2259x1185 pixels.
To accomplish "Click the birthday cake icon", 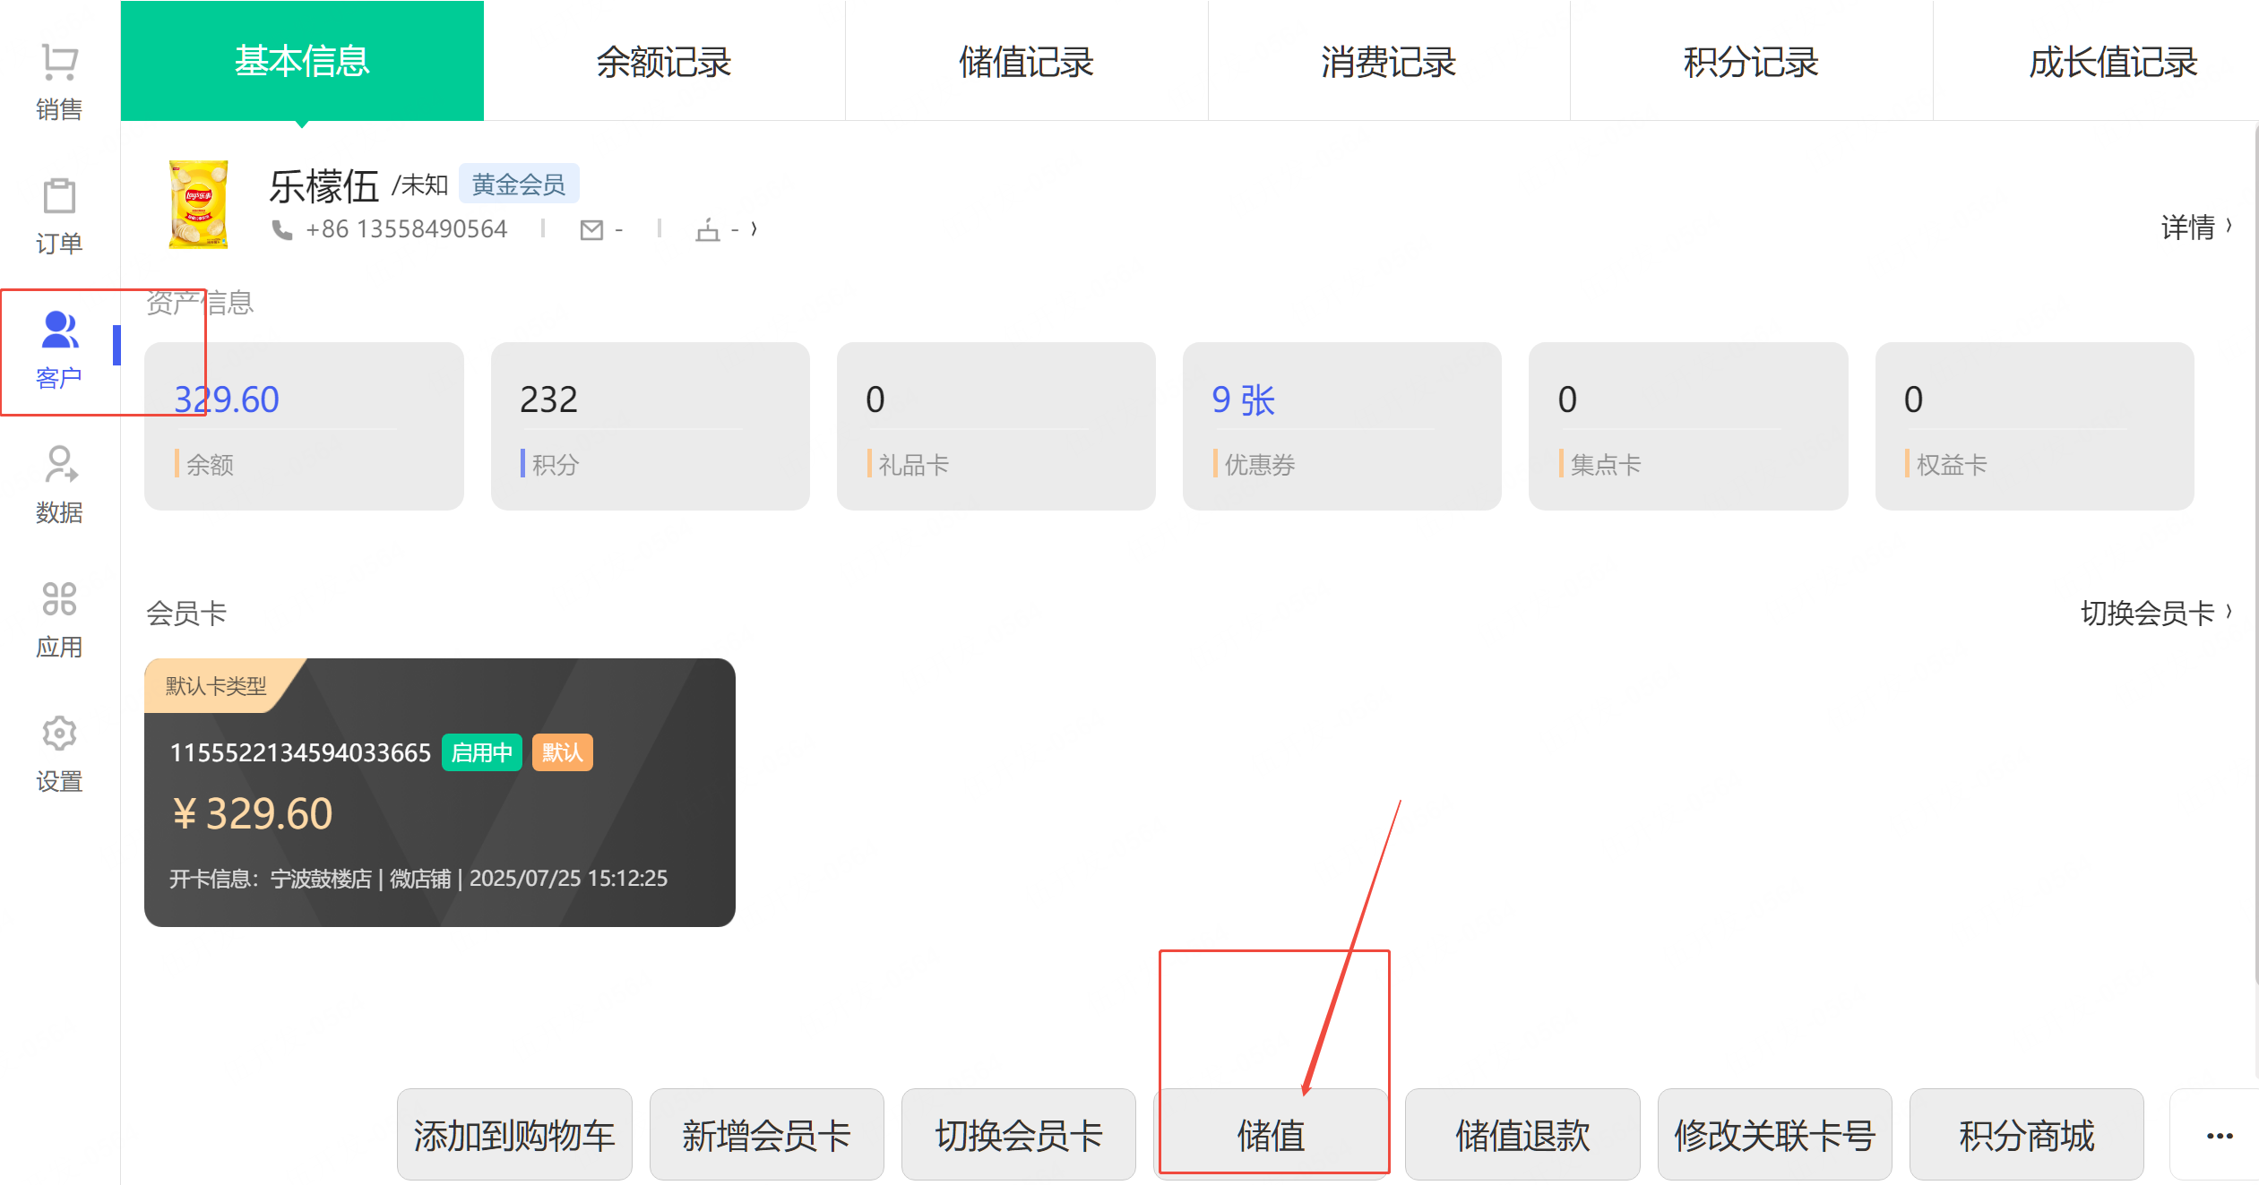I will coord(708,230).
